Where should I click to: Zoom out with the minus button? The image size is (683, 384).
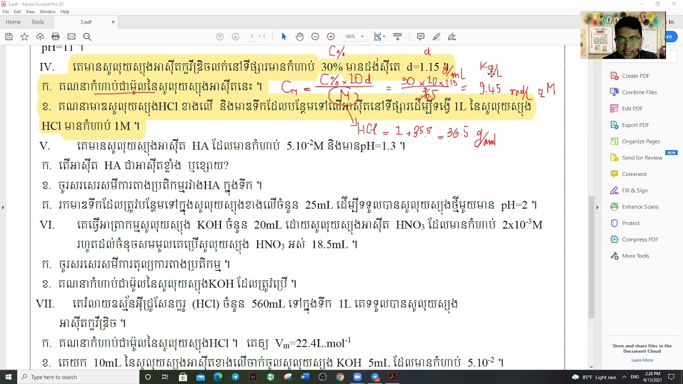click(315, 37)
